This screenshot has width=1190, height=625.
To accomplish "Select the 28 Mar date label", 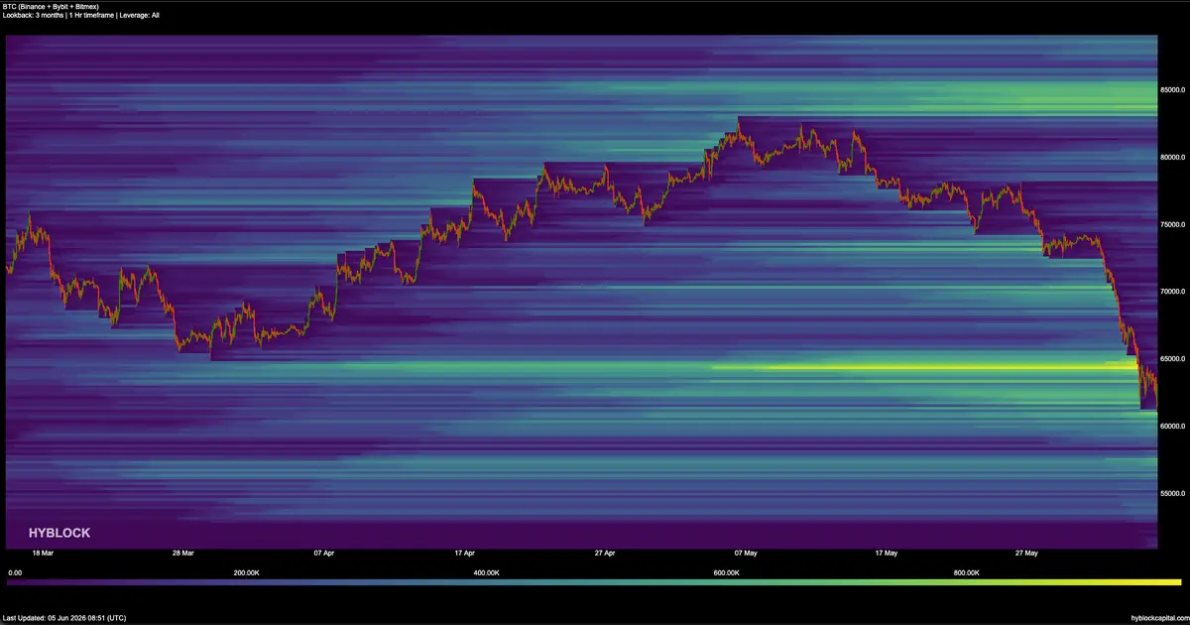I will pyautogui.click(x=182, y=553).
